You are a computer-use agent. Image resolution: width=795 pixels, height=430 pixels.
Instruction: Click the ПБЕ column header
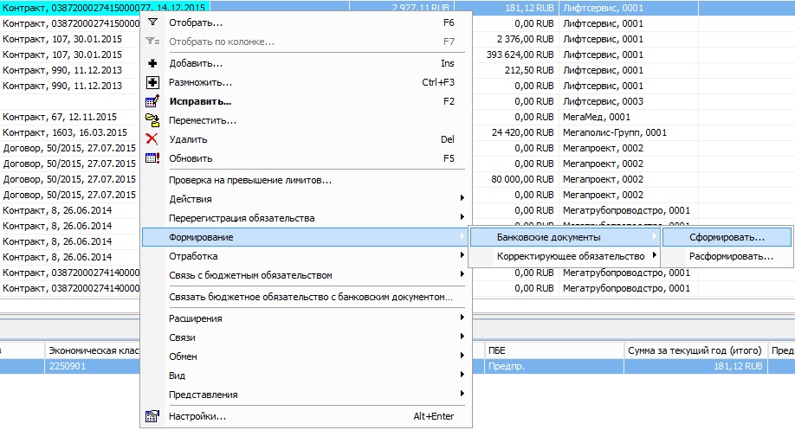(x=553, y=350)
